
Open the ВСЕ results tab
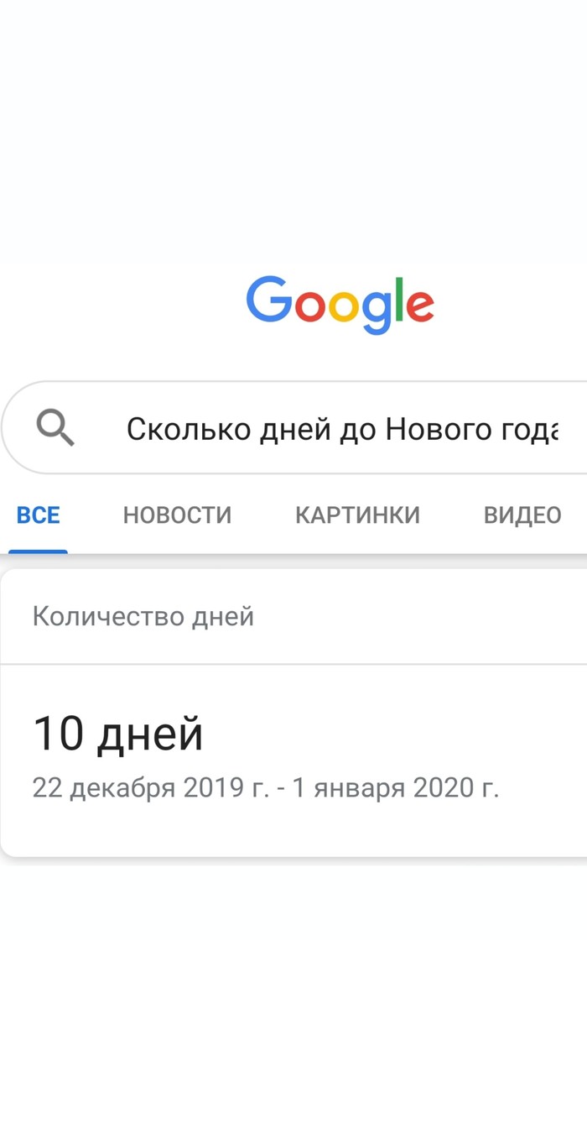[x=39, y=515]
